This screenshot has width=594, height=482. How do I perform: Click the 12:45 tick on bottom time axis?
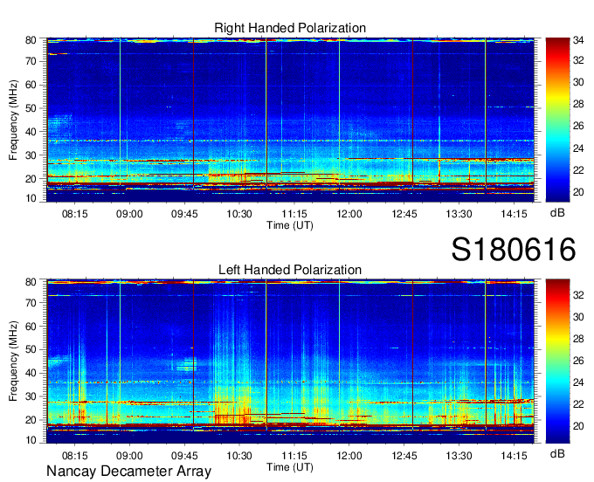(404, 456)
